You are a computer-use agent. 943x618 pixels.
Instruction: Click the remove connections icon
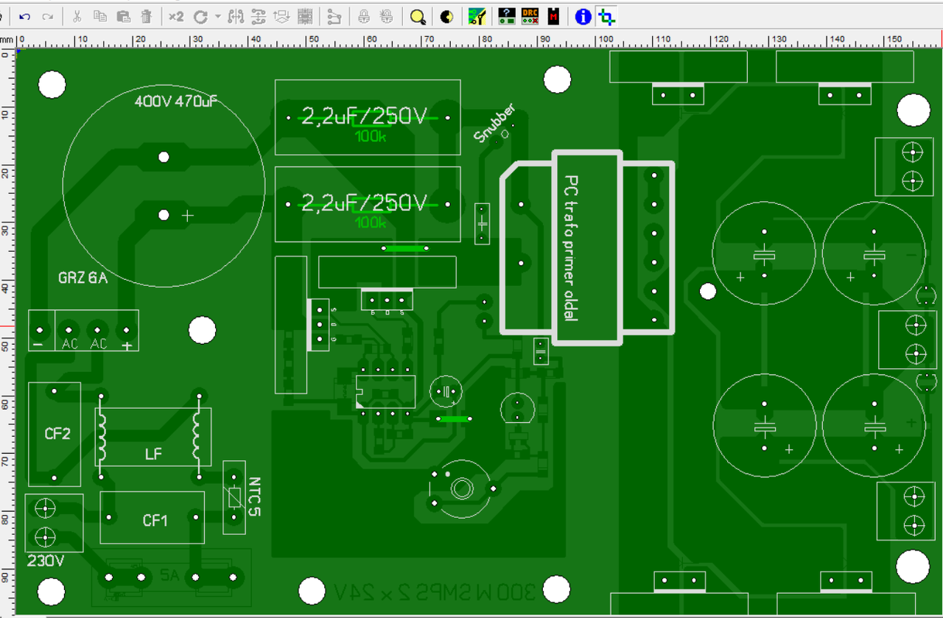click(x=334, y=16)
